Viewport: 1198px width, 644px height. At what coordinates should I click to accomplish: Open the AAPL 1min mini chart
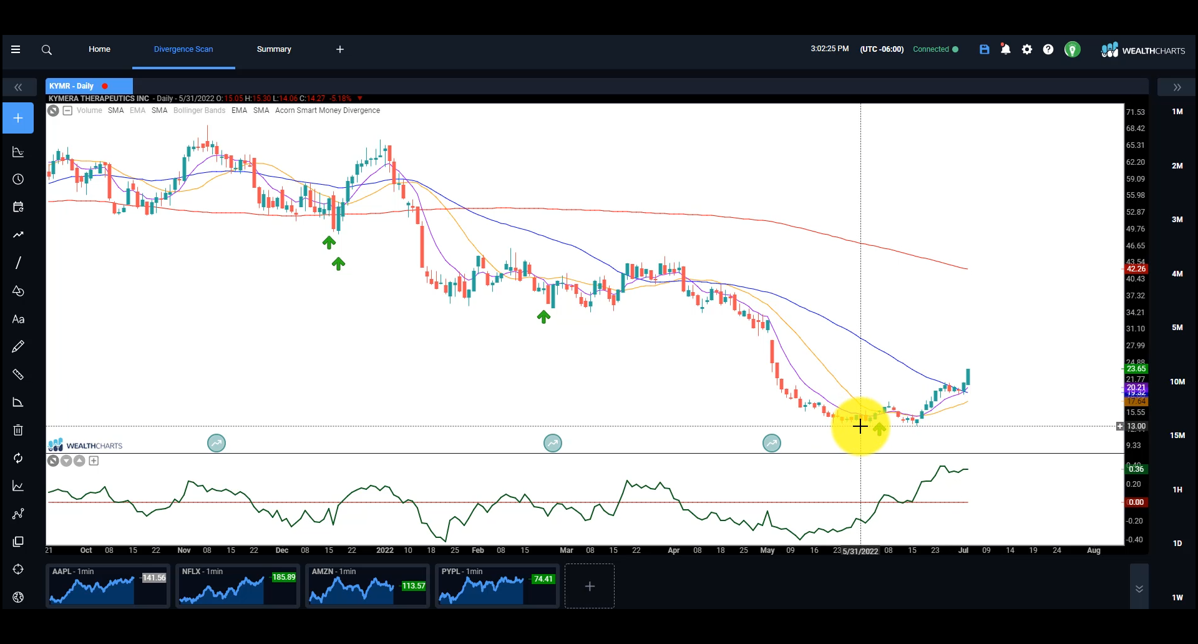pyautogui.click(x=108, y=586)
